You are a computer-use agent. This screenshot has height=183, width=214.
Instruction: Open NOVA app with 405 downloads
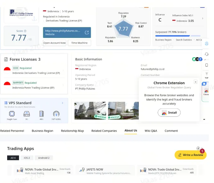tap(167, 171)
